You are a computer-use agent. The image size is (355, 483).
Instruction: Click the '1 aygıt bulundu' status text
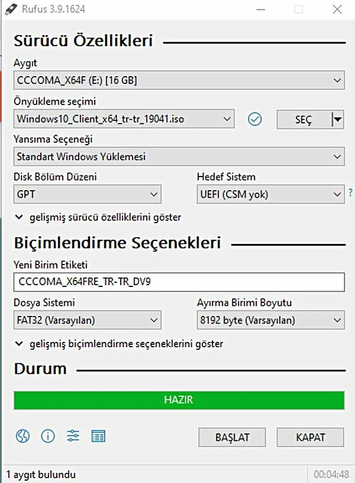click(41, 474)
